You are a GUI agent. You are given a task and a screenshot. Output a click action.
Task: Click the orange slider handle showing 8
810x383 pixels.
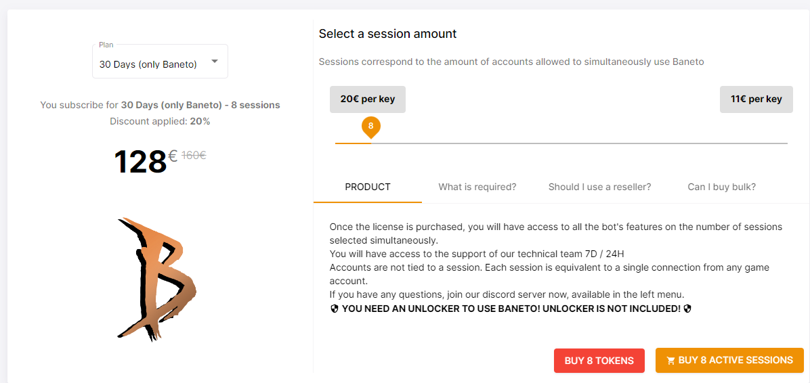(371, 127)
